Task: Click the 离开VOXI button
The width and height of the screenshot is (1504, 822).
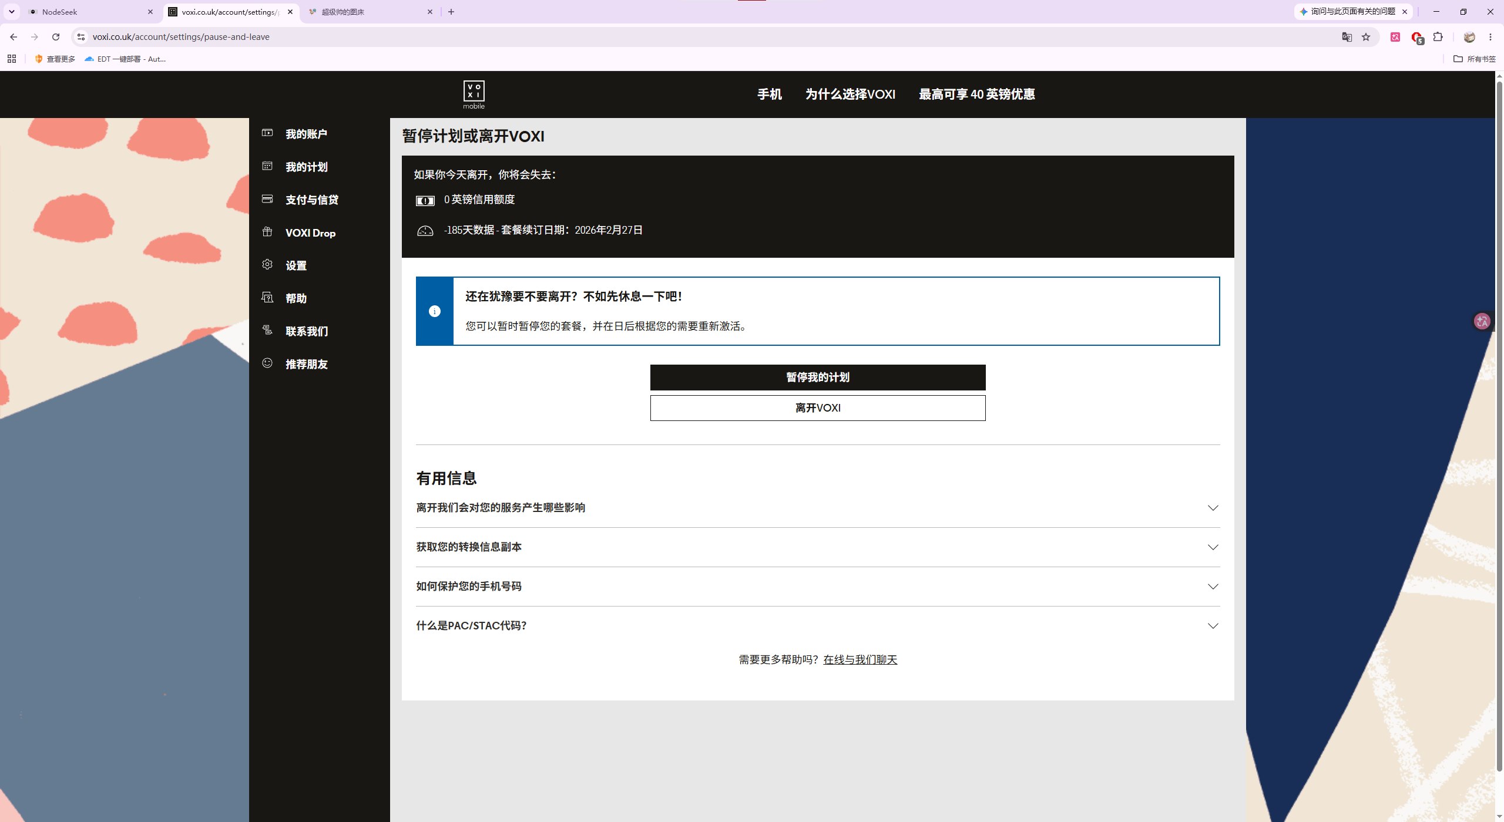Action: (x=818, y=408)
